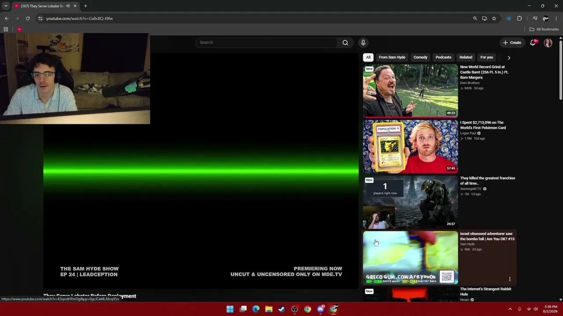Open OBS Studio from the taskbar
The width and height of the screenshot is (563, 316).
295,309
